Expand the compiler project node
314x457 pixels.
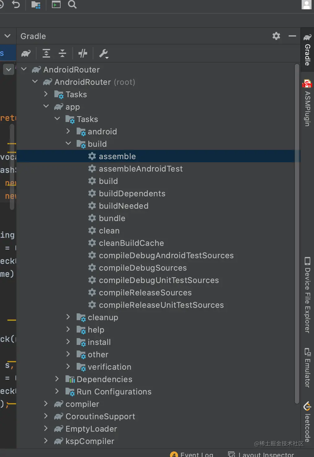coord(46,404)
